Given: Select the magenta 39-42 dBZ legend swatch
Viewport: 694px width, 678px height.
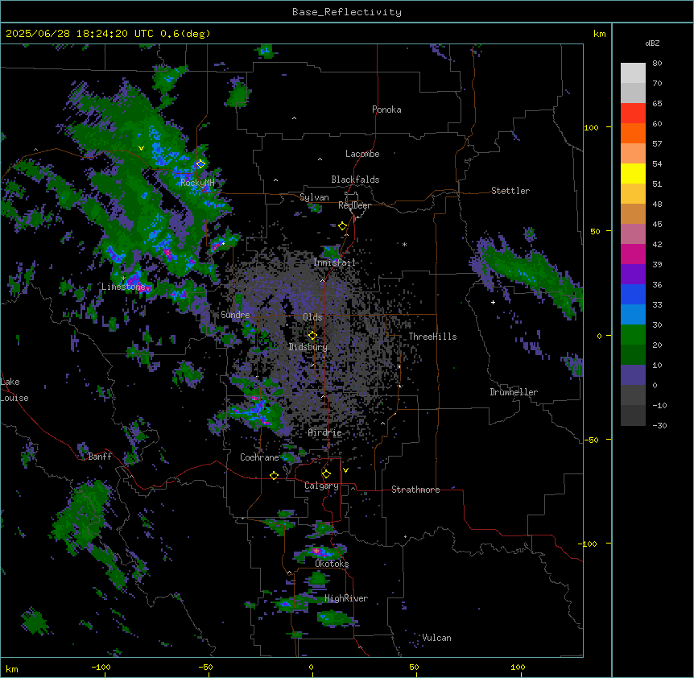Looking at the screenshot, I should point(633,254).
